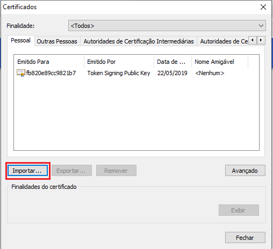Click the Fechar button
273x249 pixels.
pyautogui.click(x=245, y=238)
